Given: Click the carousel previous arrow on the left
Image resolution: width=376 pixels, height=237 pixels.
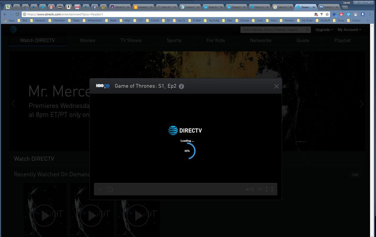Looking at the screenshot, I should point(13,104).
